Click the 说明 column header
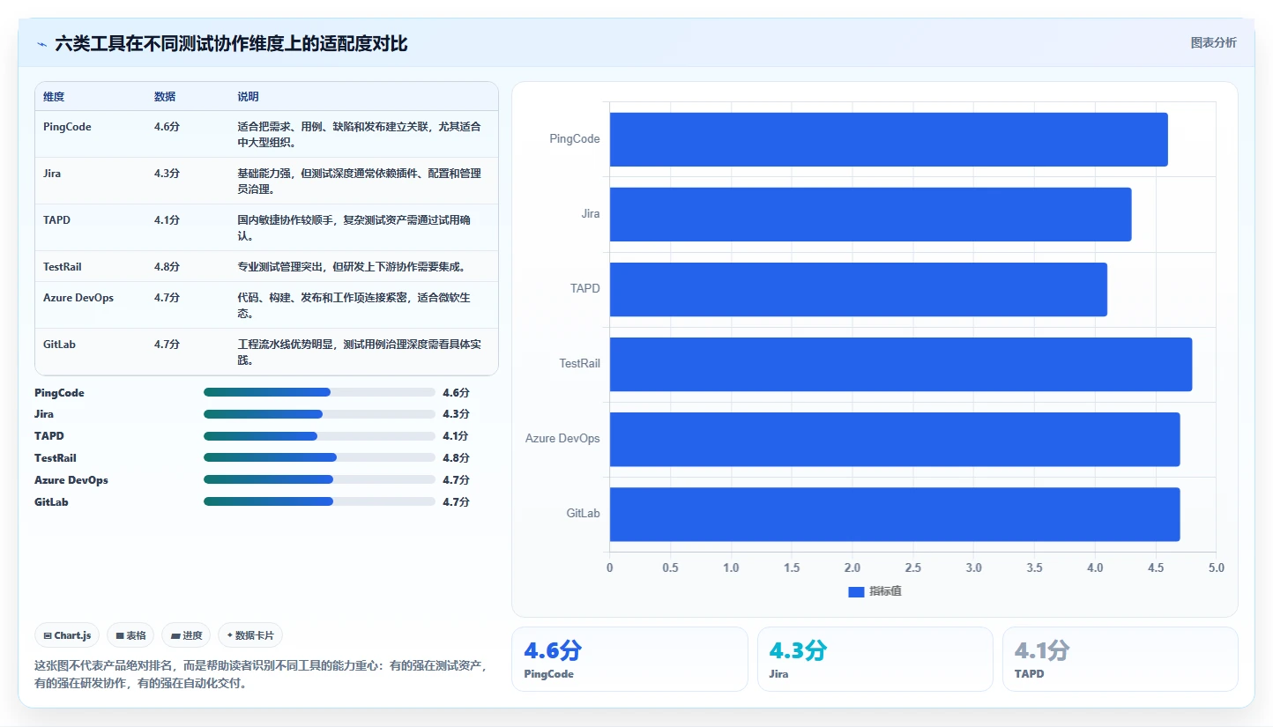 coord(248,97)
